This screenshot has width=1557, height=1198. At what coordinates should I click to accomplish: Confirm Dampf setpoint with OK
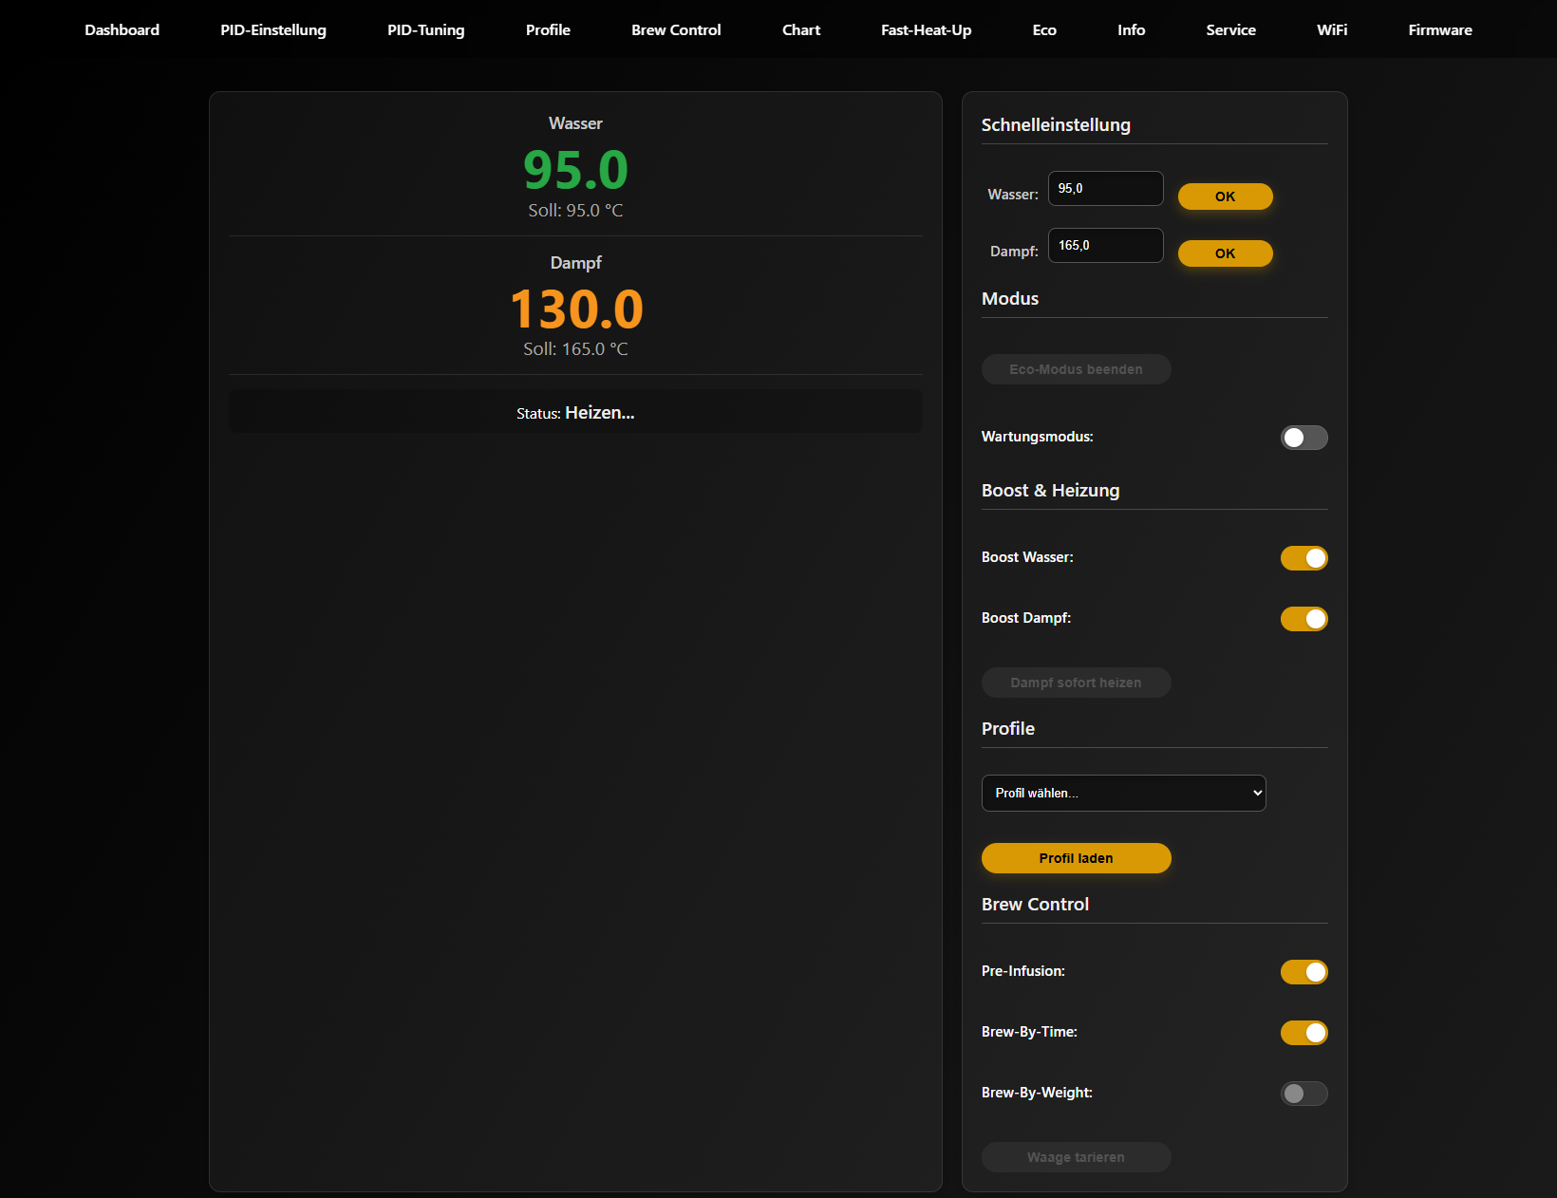(x=1225, y=253)
